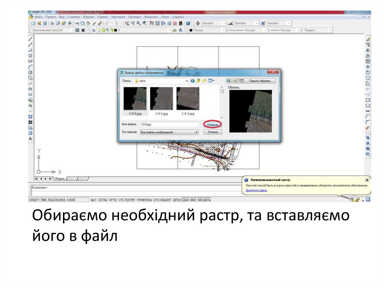This screenshot has width=384, height=288.
Task: Click the Скрыть образец button
Action: pyautogui.click(x=259, y=81)
